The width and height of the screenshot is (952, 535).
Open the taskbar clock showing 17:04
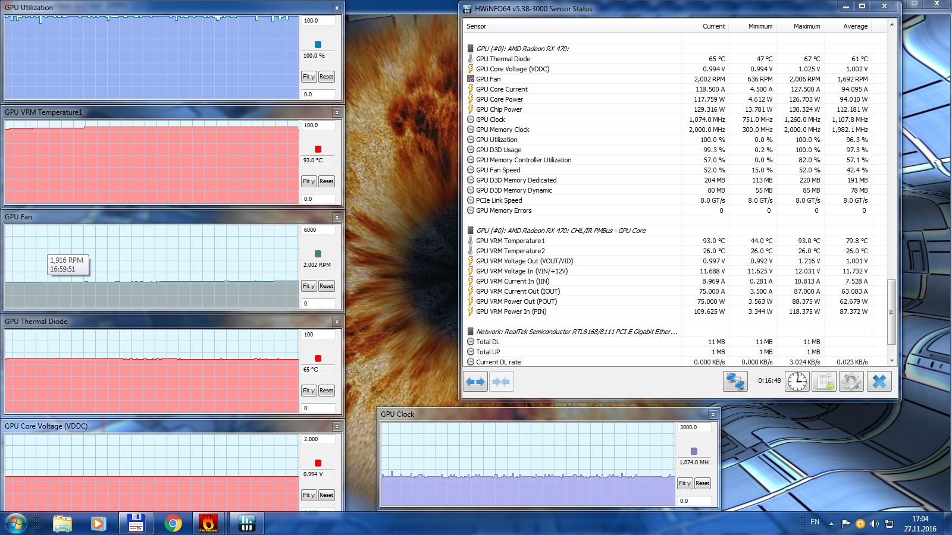[x=920, y=524]
